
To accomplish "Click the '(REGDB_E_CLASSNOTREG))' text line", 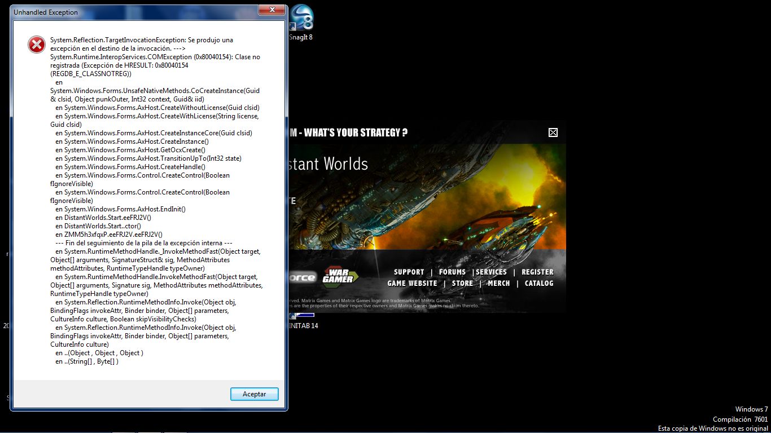I will tap(91, 74).
